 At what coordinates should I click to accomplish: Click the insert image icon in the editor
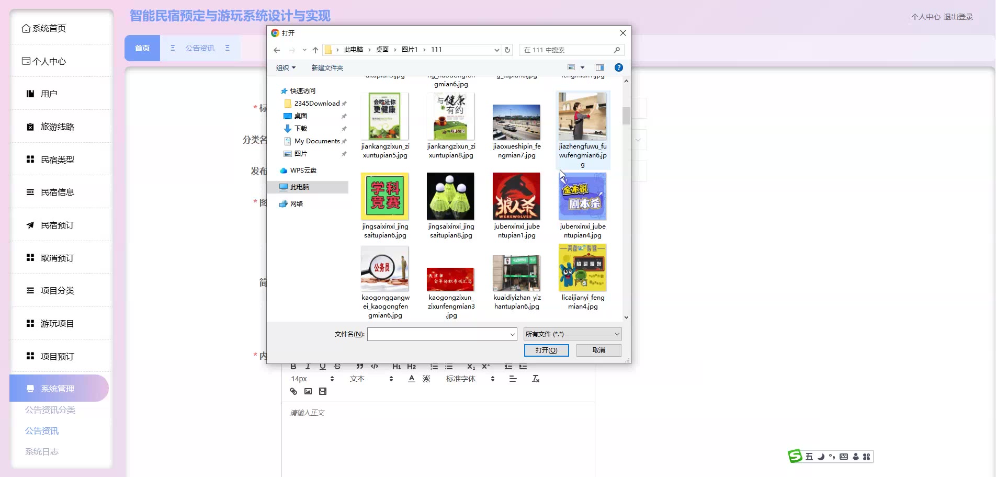click(x=308, y=391)
